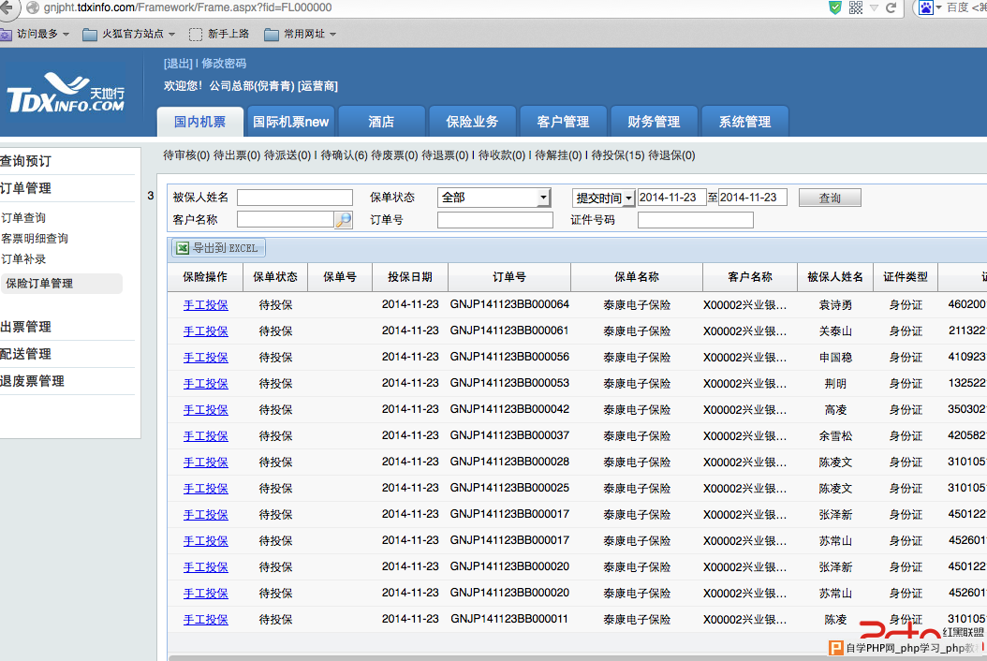This screenshot has height=661, width=987.
Task: Click the reload page icon
Action: tap(891, 7)
